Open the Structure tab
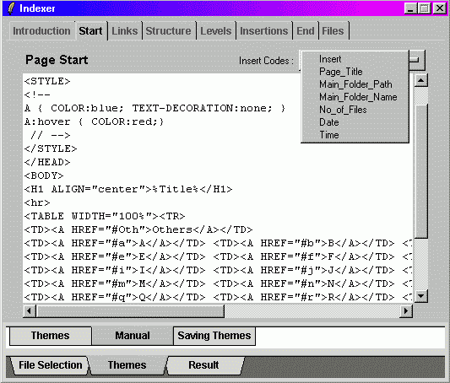Viewport: 450px width, 383px height. coord(168,31)
